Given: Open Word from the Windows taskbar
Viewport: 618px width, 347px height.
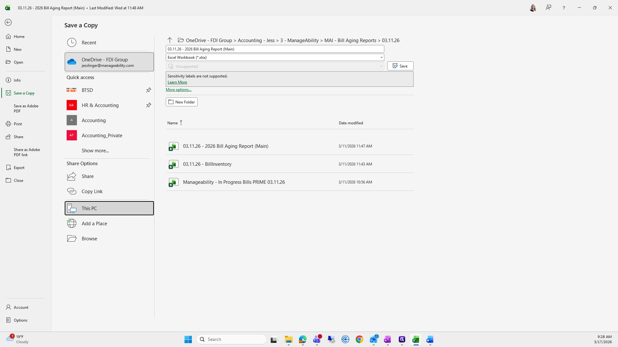Looking at the screenshot, I should tap(430, 339).
